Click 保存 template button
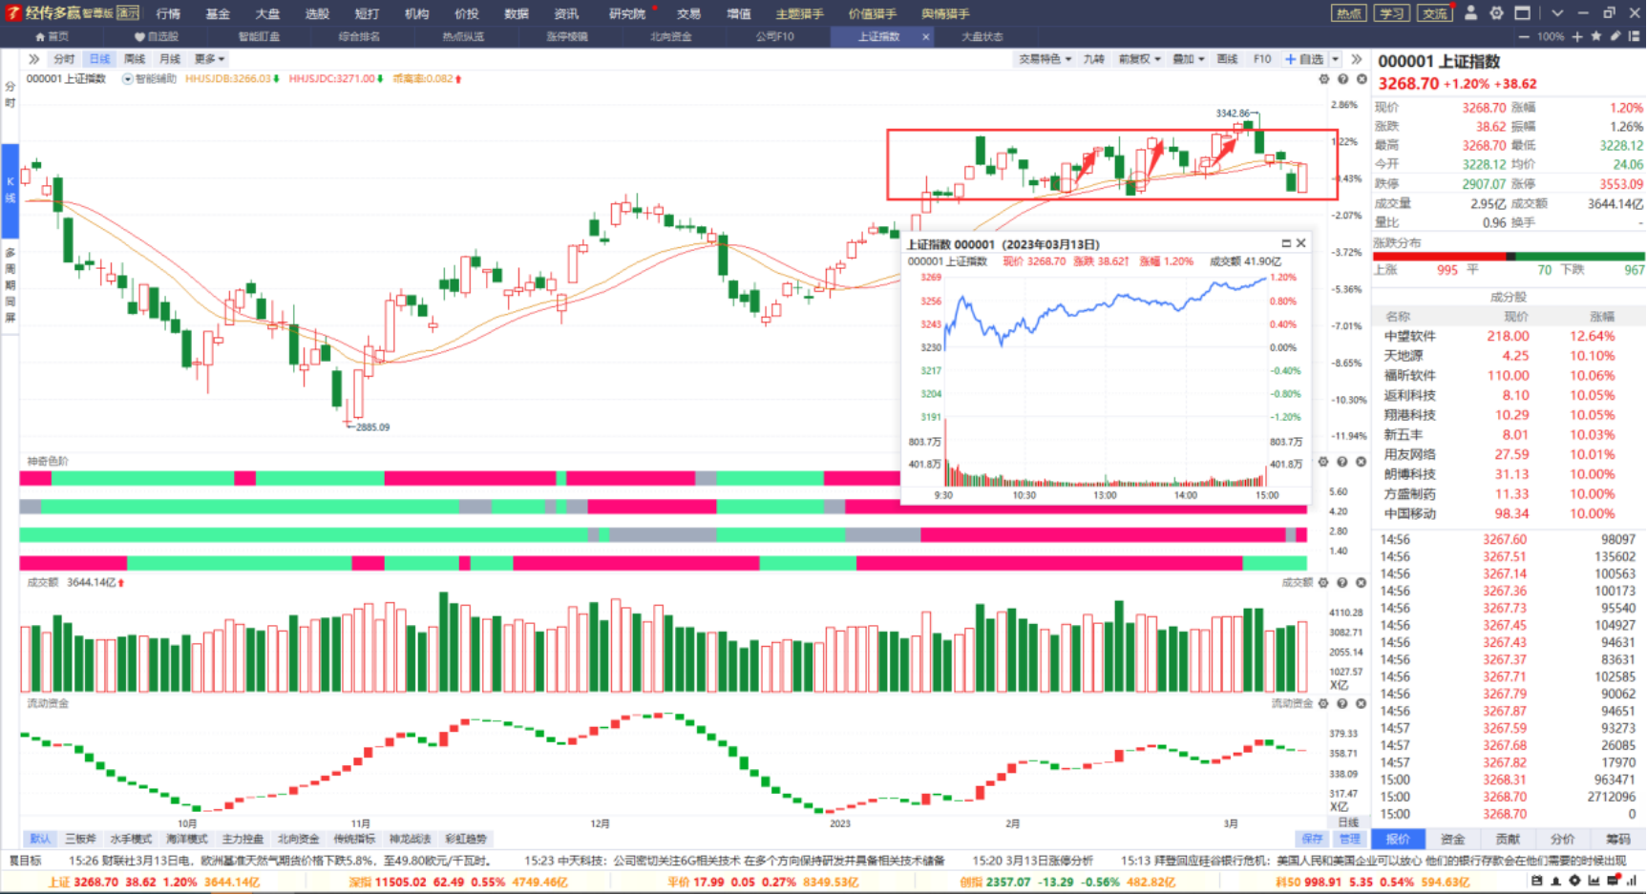 1313,839
